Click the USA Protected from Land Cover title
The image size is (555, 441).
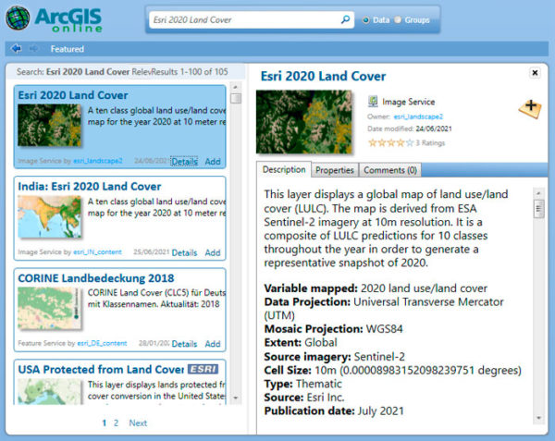(x=101, y=369)
